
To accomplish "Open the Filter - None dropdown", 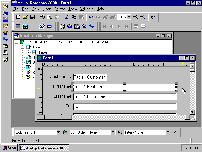I will 168,132.
